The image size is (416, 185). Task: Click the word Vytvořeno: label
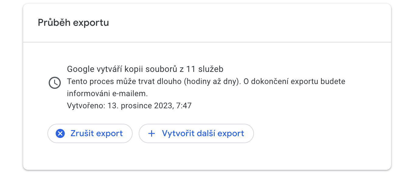click(86, 106)
